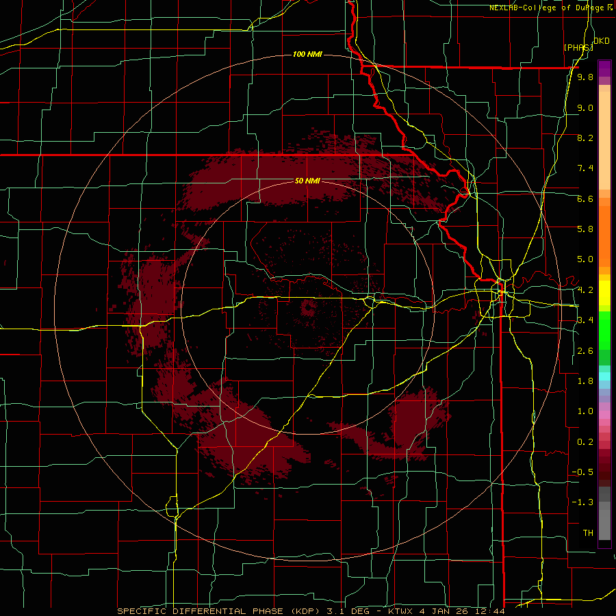
Task: Click the 100 NMI range ring label
Action: coord(307,54)
